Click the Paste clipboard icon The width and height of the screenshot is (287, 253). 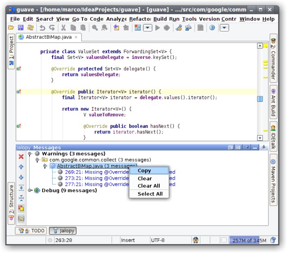[83, 28]
